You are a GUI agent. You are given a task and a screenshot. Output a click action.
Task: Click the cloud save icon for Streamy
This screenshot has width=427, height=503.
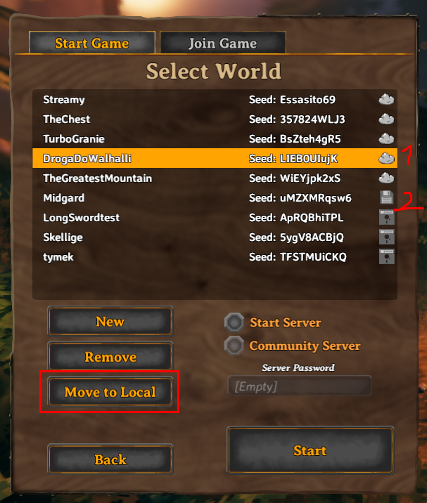(x=386, y=100)
